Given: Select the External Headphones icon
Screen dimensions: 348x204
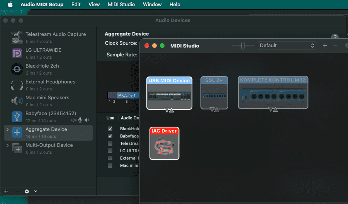Looking at the screenshot, I should [17, 85].
